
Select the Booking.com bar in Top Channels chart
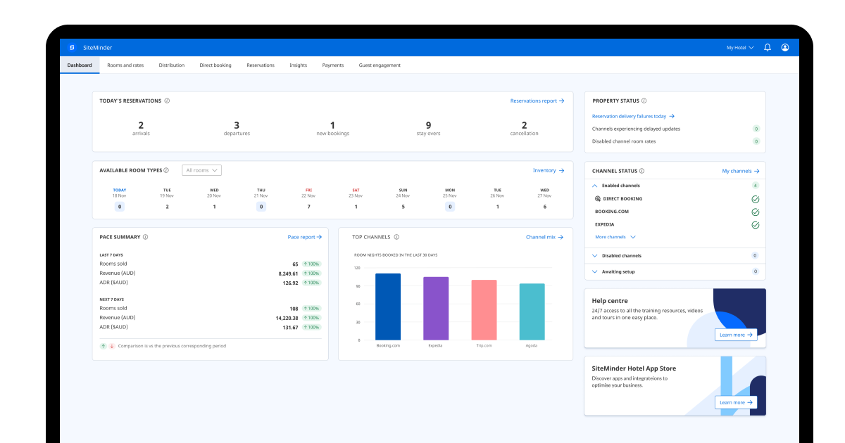point(389,306)
